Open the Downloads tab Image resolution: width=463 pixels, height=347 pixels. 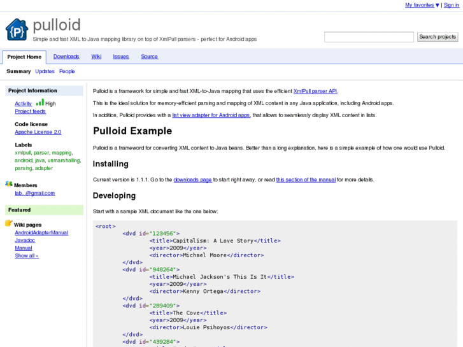point(66,57)
